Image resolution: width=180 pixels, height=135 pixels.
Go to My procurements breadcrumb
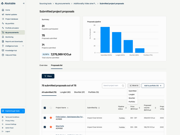[63, 4]
